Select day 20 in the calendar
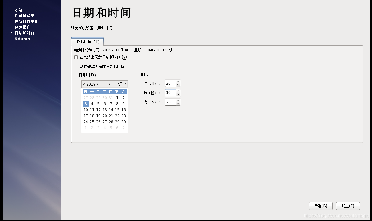The width and height of the screenshot is (372, 221). [105, 116]
